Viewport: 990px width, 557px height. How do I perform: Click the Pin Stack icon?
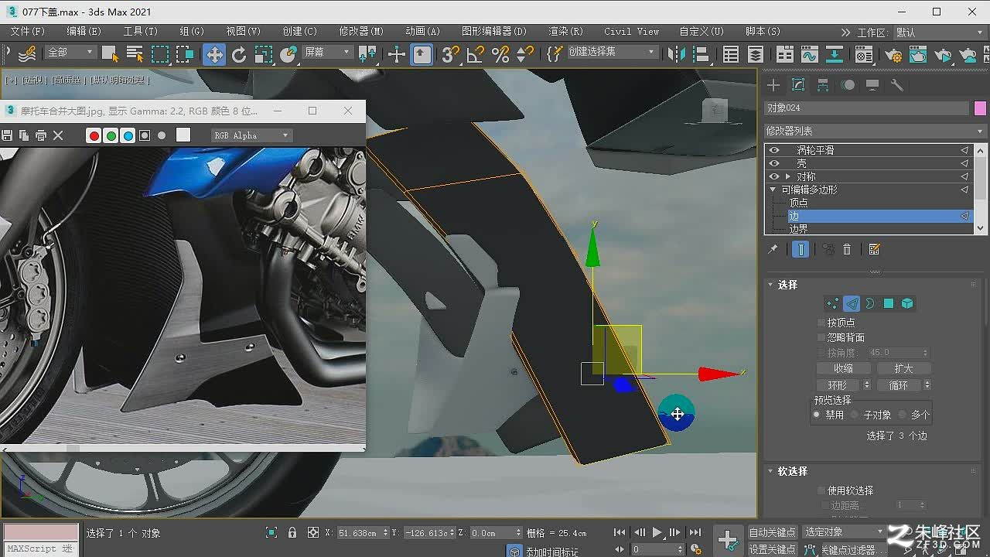point(772,249)
